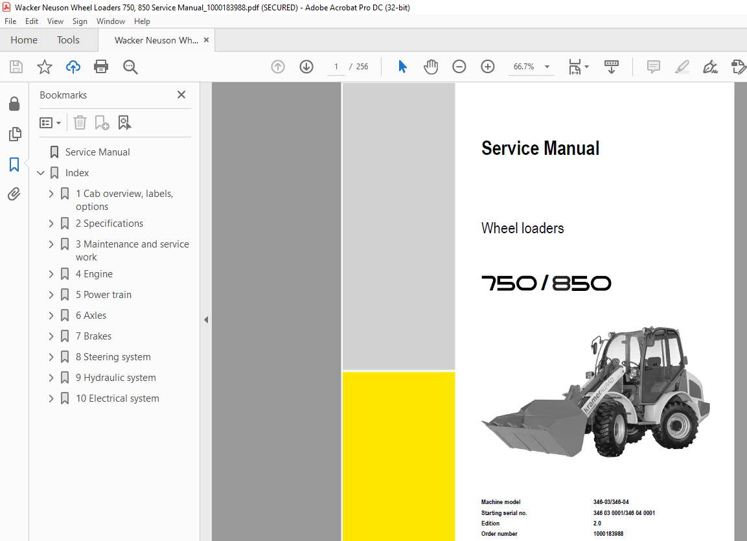Go to next page arrow
The height and width of the screenshot is (541, 747).
[x=306, y=67]
